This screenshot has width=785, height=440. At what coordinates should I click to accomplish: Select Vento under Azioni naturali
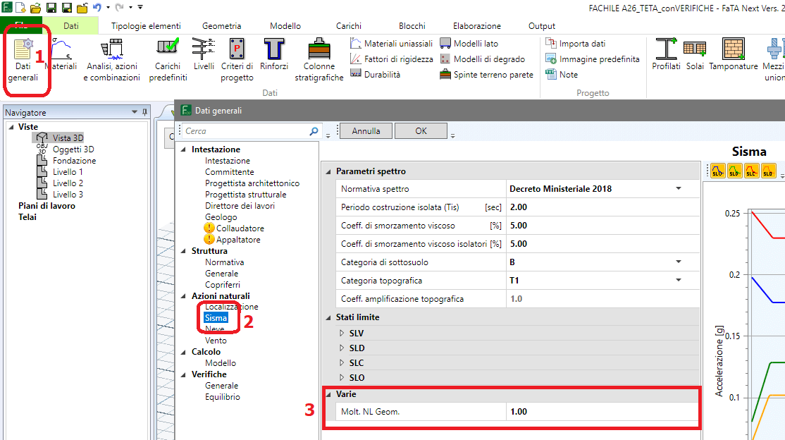coord(216,341)
